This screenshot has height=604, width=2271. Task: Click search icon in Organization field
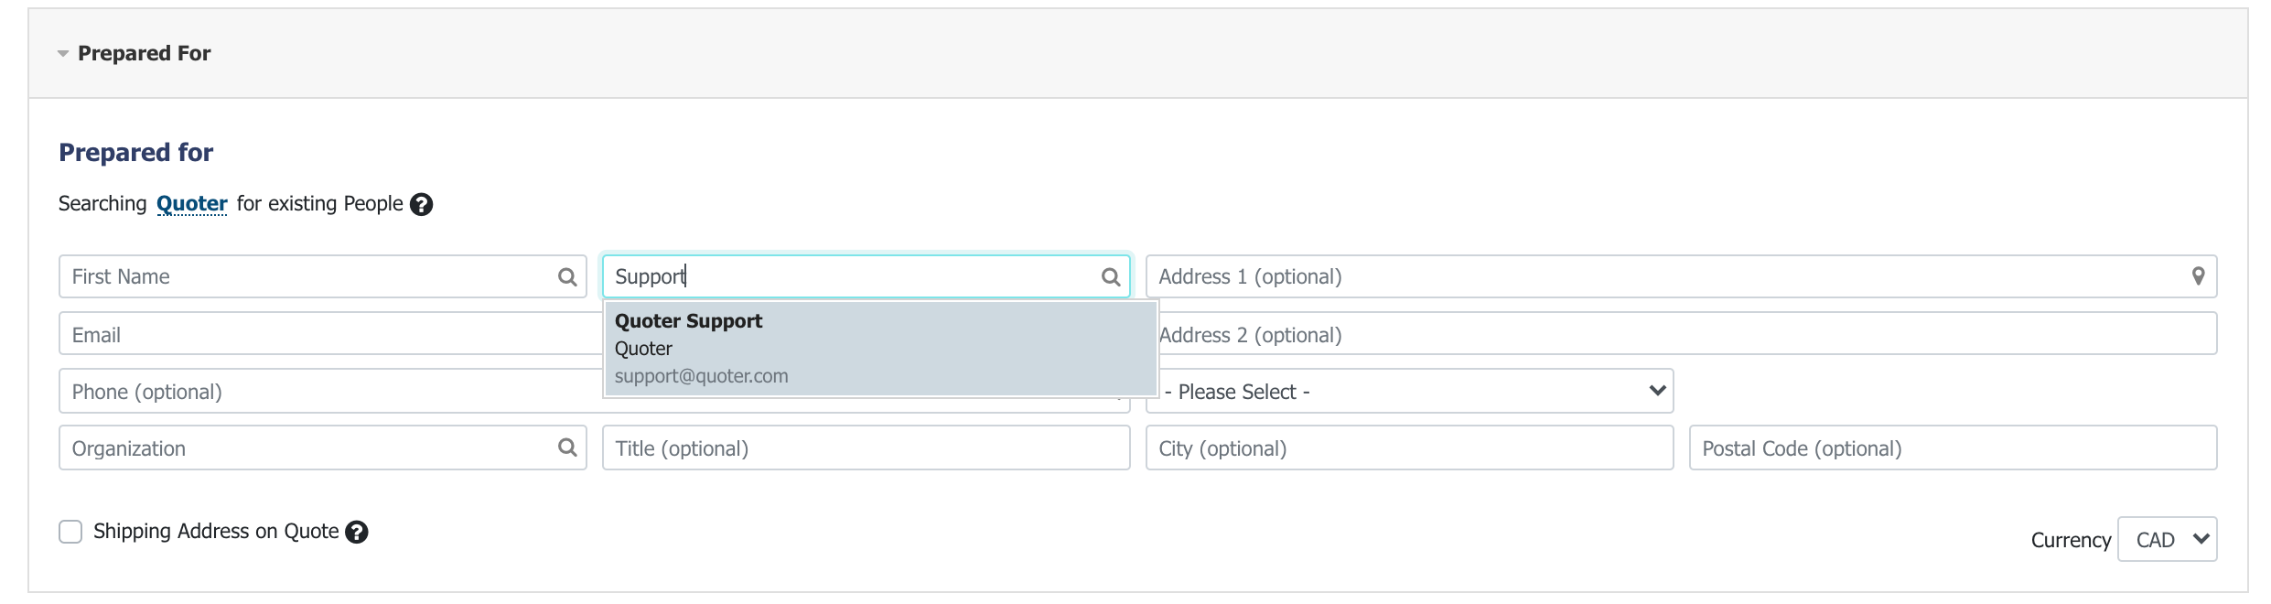tap(567, 447)
